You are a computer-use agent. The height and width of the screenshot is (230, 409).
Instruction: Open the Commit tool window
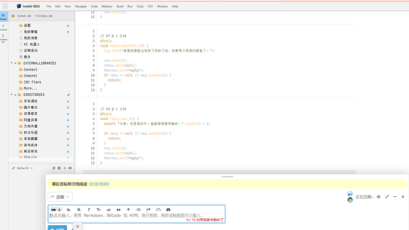tap(4, 27)
